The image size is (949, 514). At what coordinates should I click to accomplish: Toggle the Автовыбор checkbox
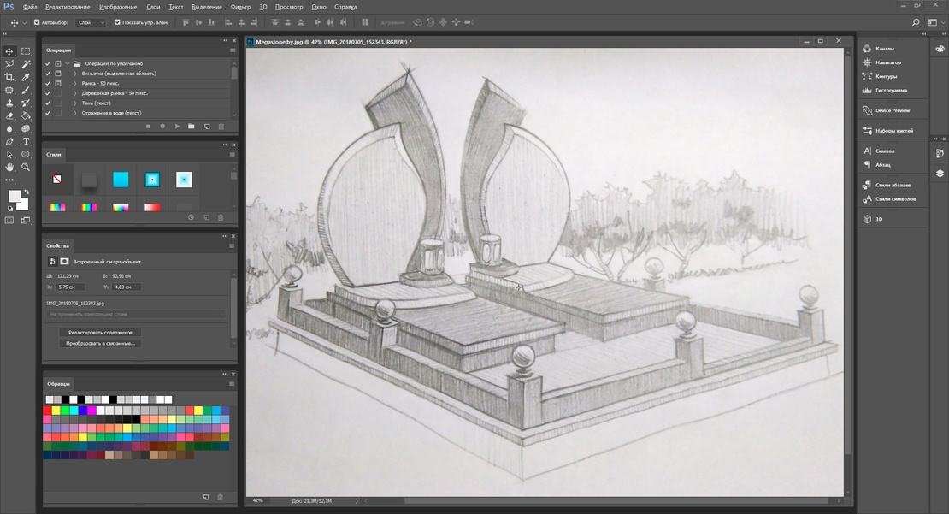coord(37,22)
